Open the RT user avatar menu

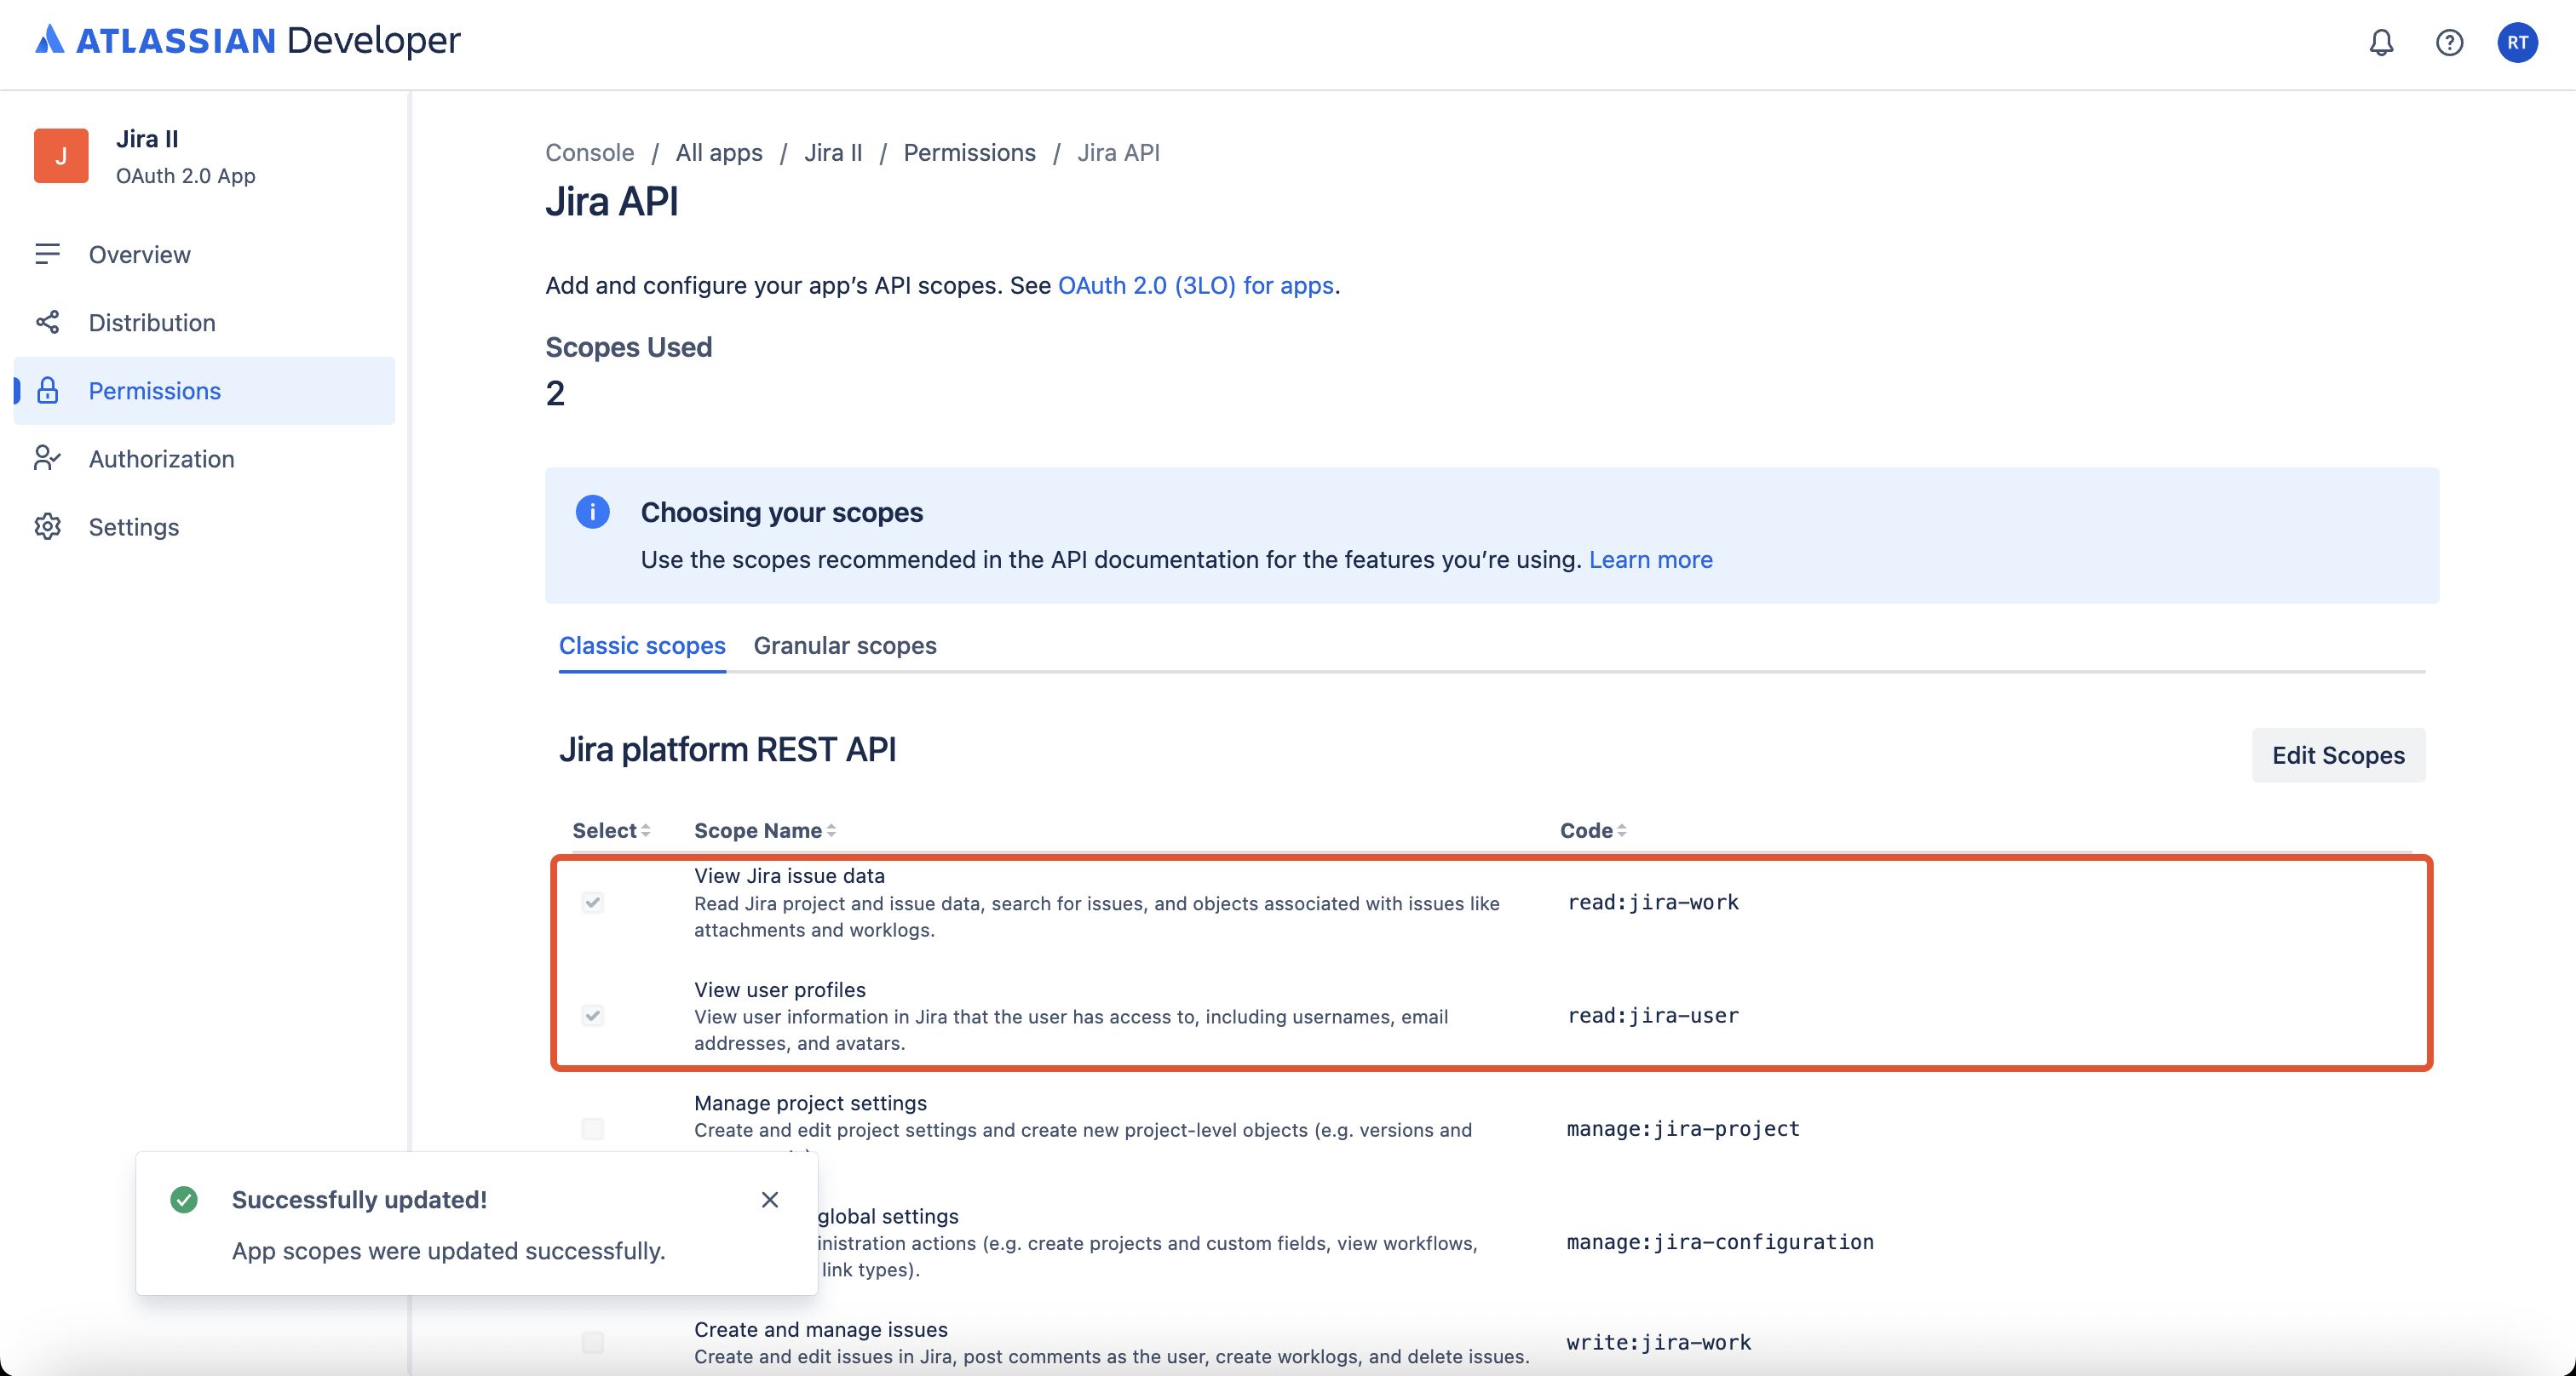[x=2516, y=42]
